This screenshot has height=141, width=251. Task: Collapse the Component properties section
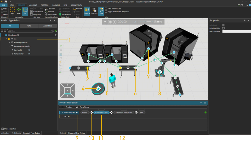pos(9,46)
